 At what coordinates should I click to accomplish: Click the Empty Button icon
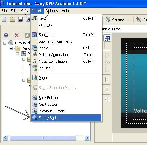35,118
